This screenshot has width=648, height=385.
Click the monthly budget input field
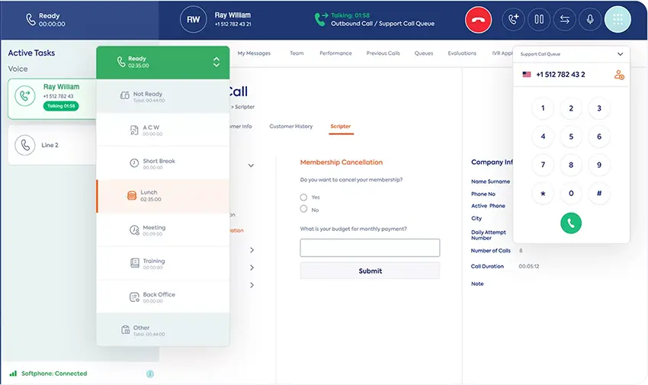click(370, 248)
